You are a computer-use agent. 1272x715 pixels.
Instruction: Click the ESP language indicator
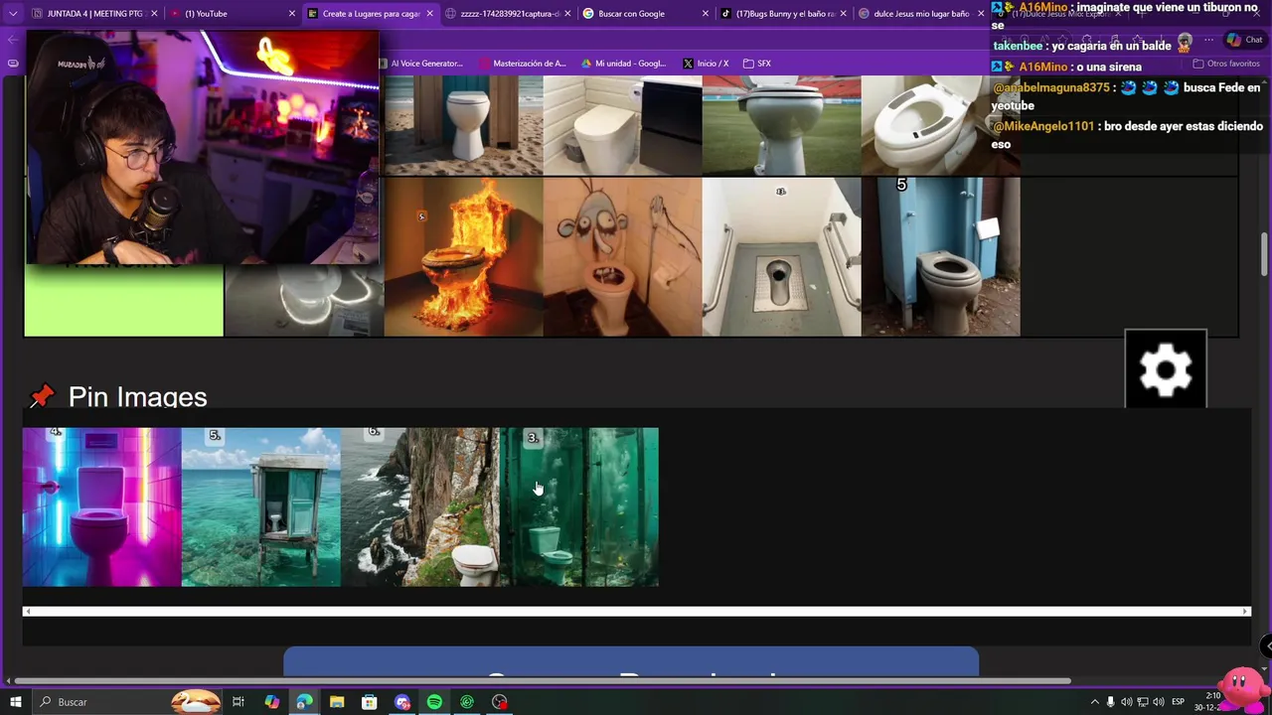click(x=1178, y=702)
